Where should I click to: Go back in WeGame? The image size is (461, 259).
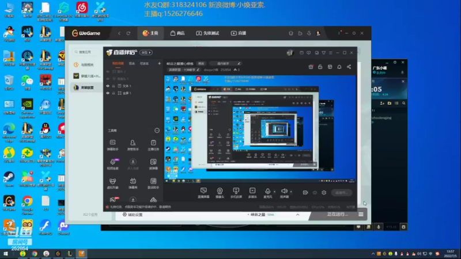click(119, 33)
